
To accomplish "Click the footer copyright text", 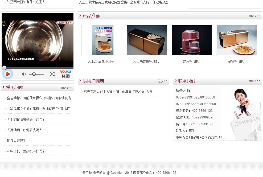I will [129, 173].
